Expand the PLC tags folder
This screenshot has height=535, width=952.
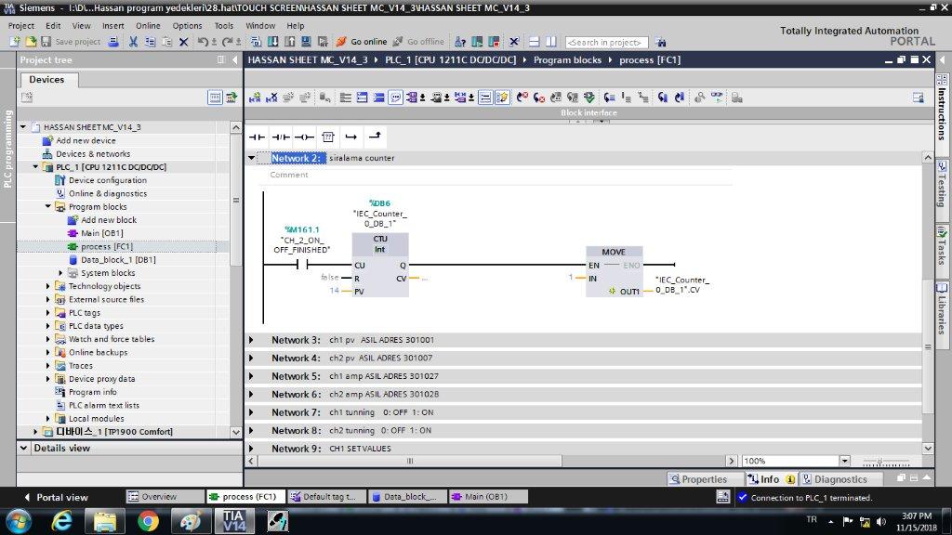coord(48,313)
